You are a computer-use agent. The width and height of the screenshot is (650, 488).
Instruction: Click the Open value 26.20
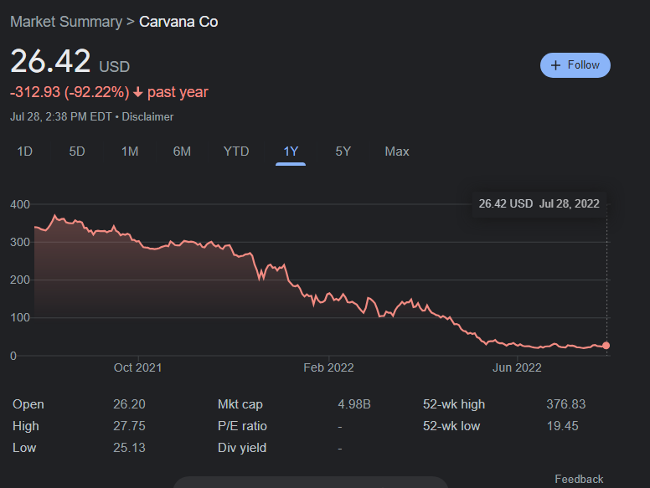(129, 404)
